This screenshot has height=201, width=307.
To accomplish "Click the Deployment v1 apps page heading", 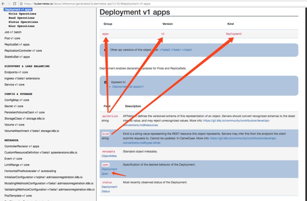I will coord(135,12).
